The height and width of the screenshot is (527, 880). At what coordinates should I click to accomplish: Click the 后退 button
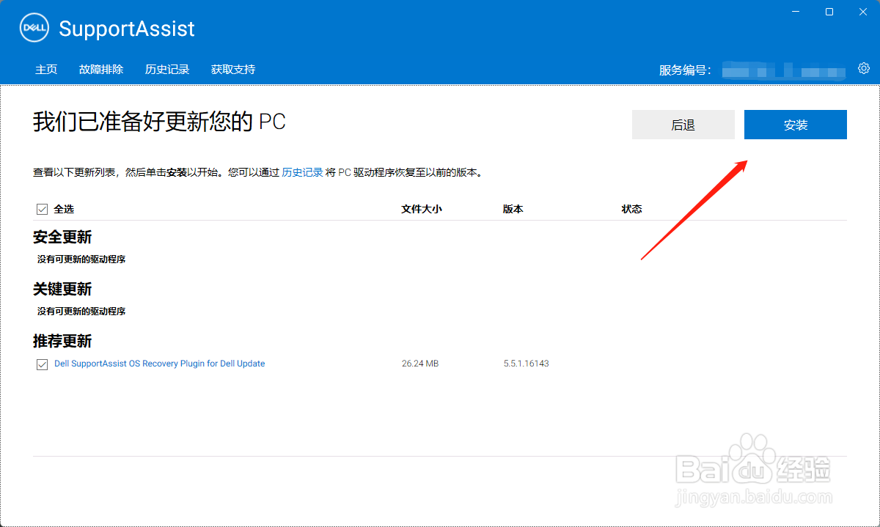[x=683, y=125]
